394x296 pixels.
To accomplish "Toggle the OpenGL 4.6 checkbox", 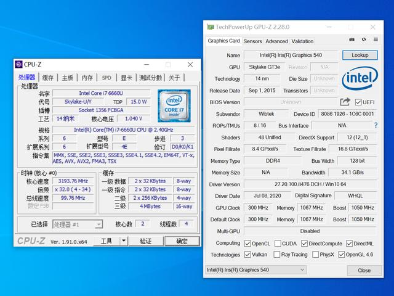I will click(x=341, y=255).
